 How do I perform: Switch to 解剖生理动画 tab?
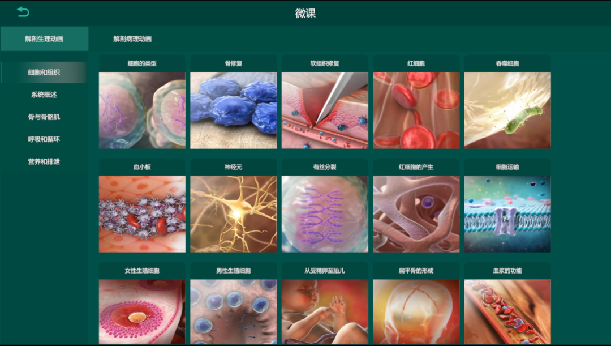tap(44, 39)
